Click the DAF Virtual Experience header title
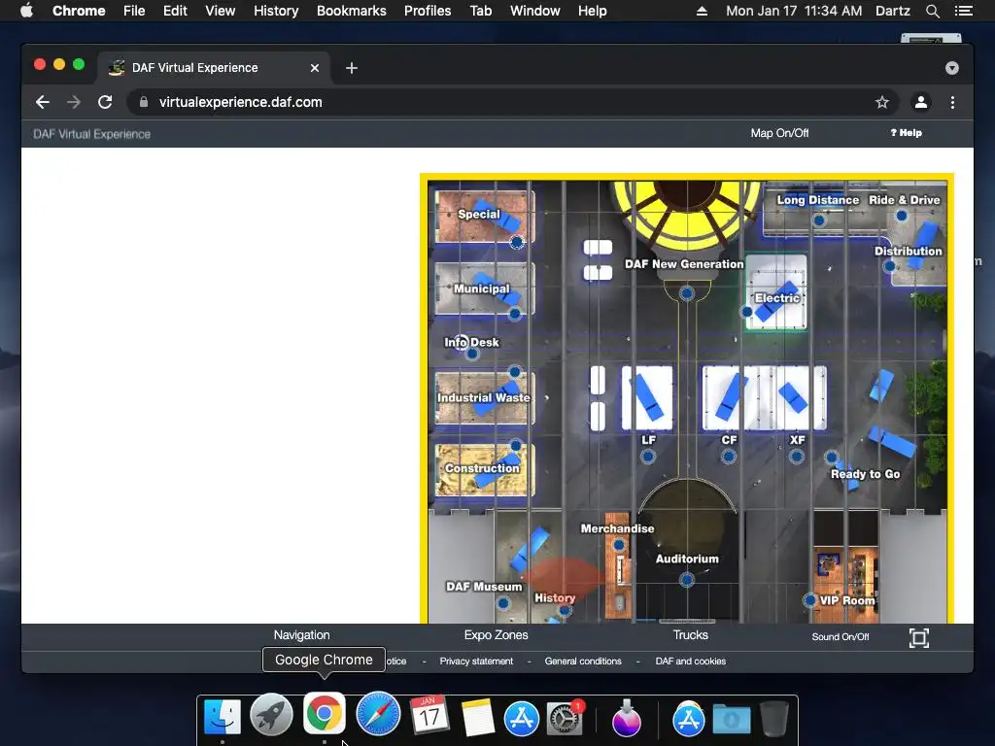Screen dimensions: 995x746 (x=92, y=134)
